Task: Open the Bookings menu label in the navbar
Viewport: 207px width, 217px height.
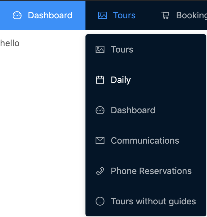Action: coord(191,15)
